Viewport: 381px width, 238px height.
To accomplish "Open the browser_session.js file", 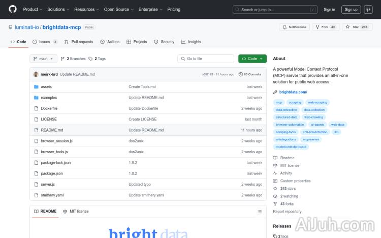I will click(x=56, y=141).
